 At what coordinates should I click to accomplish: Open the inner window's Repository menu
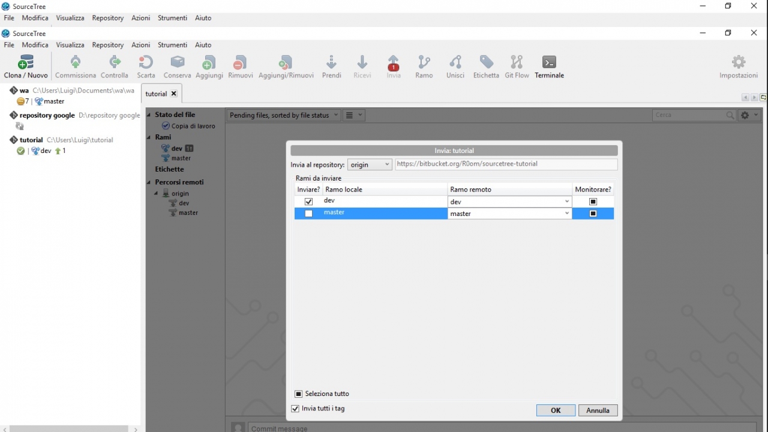click(108, 45)
